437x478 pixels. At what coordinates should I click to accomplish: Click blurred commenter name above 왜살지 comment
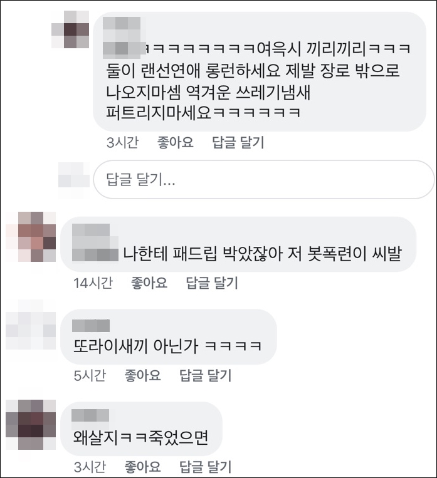tap(90, 415)
